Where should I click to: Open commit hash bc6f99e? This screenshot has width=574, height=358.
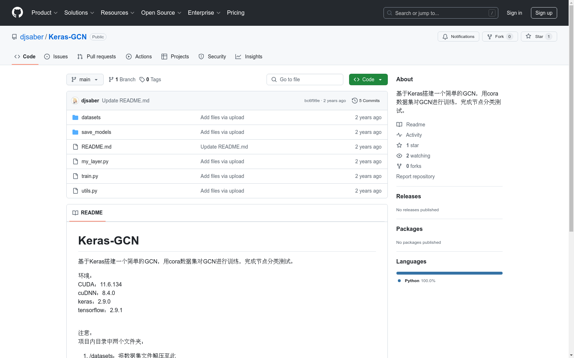(312, 101)
